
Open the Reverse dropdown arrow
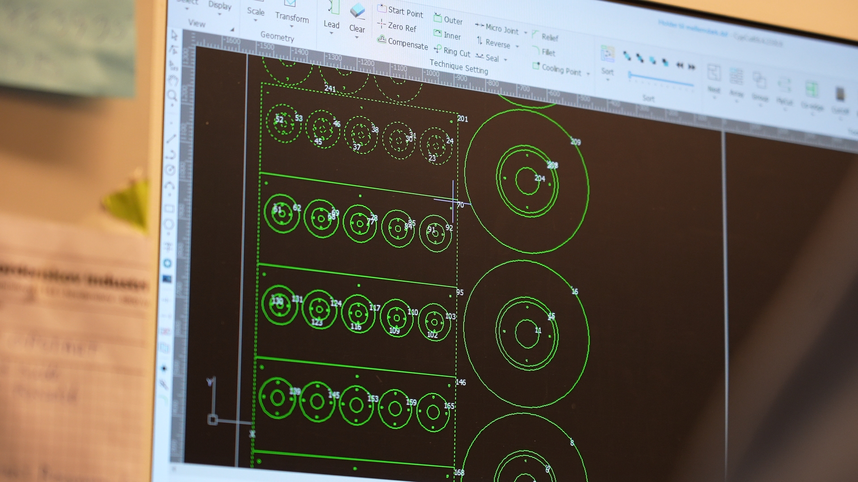point(517,46)
